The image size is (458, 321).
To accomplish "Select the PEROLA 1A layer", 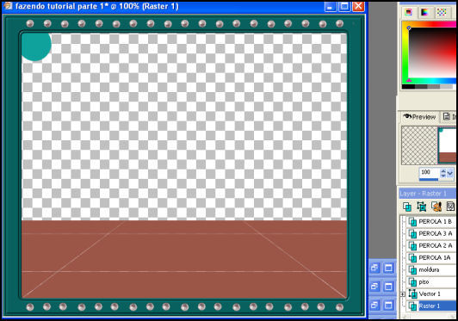I will coord(432,257).
